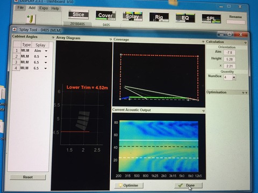Image resolution: width=258 pixels, height=193 pixels.
Task: Expand the cabinet 1 Aim splay dropdown
Action: (46, 51)
